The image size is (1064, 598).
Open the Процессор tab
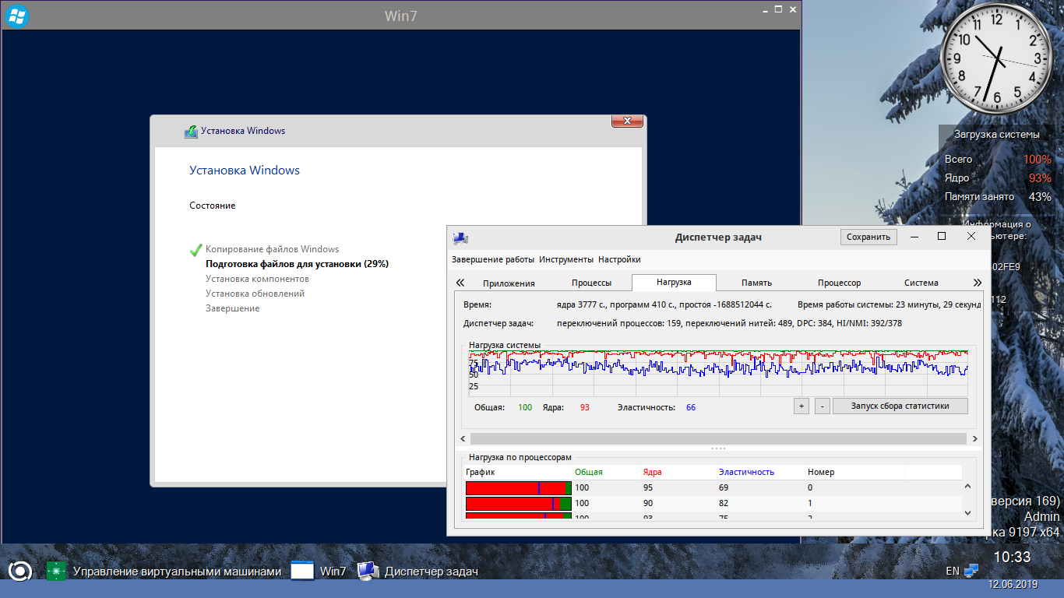(x=840, y=283)
